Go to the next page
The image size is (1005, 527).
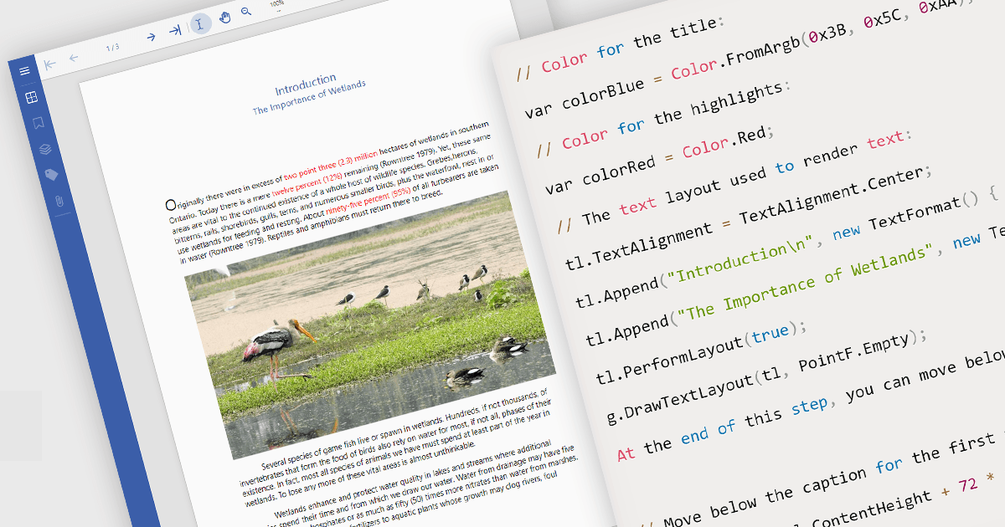tap(151, 37)
